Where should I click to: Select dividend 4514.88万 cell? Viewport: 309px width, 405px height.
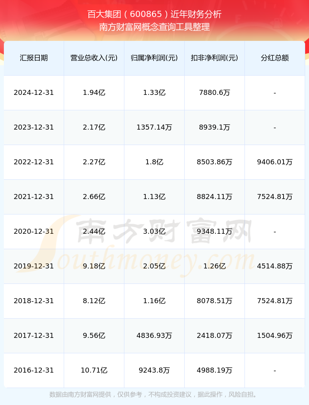(x=275, y=266)
